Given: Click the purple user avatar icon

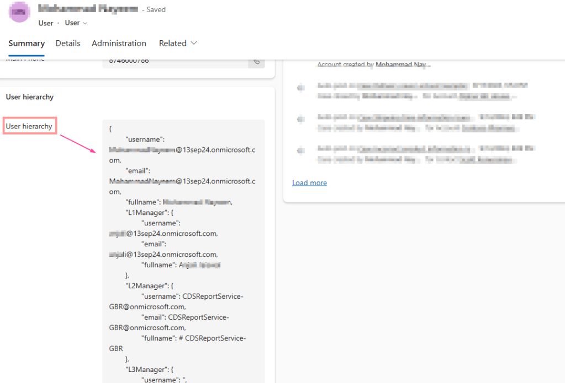Looking at the screenshot, I should coord(20,12).
